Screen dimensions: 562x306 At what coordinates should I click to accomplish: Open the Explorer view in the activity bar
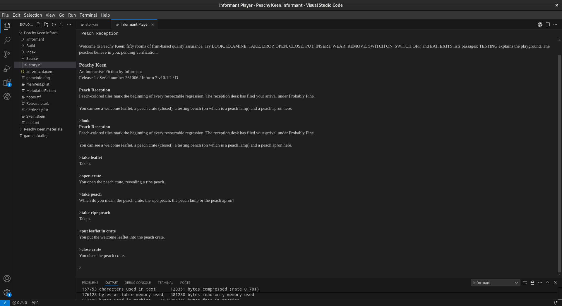point(7,26)
